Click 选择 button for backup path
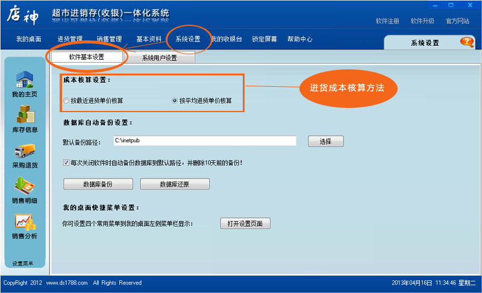Image resolution: width=482 pixels, height=293 pixels. coord(326,142)
